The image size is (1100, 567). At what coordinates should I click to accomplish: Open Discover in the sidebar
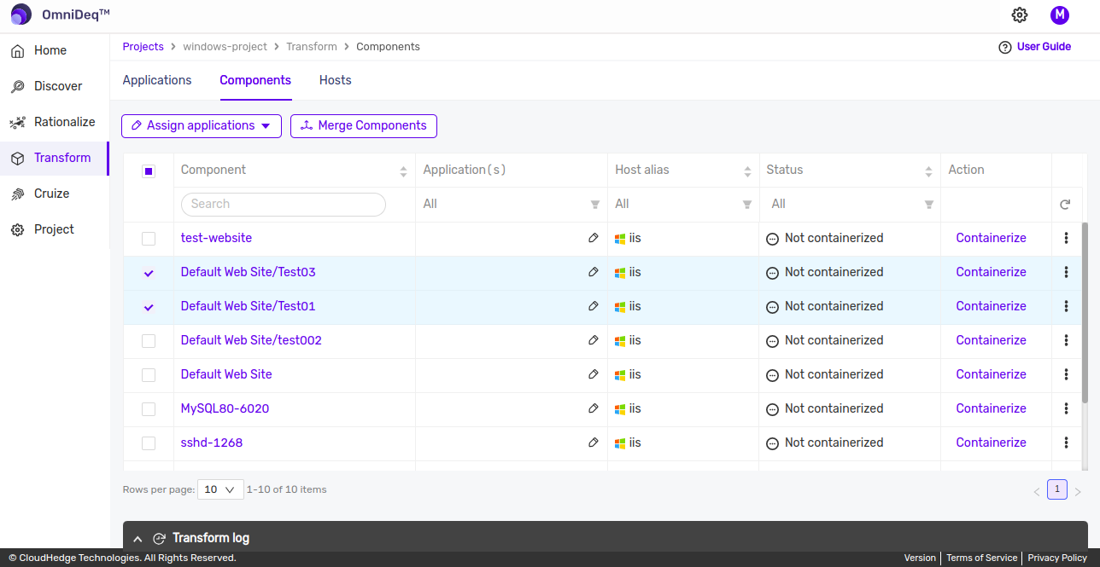point(58,86)
